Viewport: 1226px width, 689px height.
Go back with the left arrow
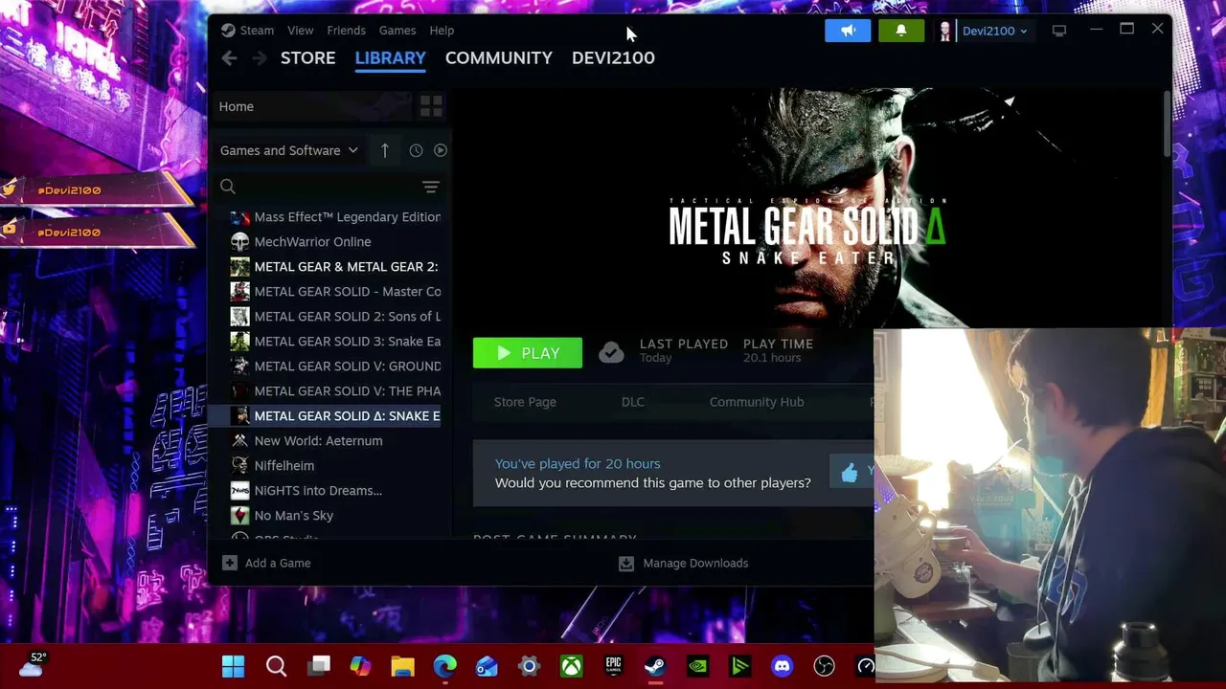[x=229, y=58]
